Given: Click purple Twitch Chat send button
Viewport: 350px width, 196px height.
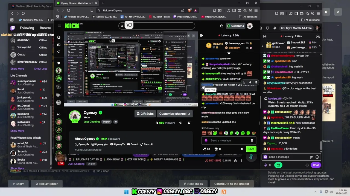Looking at the screenshot, I should [316, 165].
